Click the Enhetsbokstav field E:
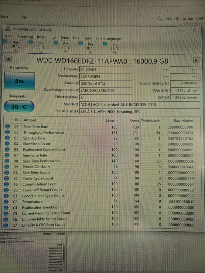Image resolution: width=205 pixels, height=273 pixels. click(x=105, y=97)
